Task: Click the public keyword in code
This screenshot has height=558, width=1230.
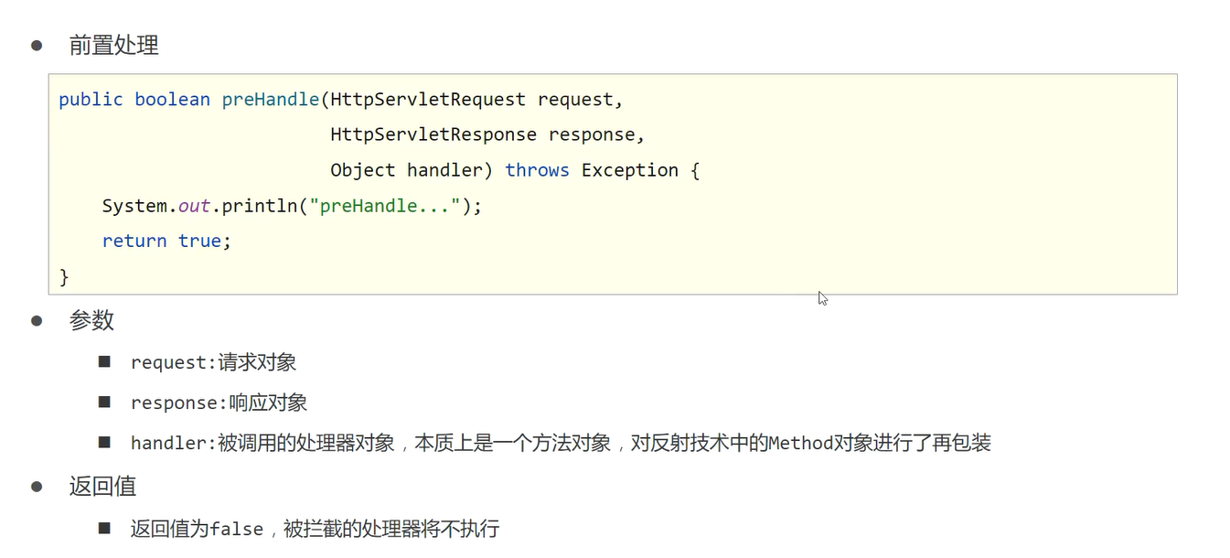Action: click(91, 100)
